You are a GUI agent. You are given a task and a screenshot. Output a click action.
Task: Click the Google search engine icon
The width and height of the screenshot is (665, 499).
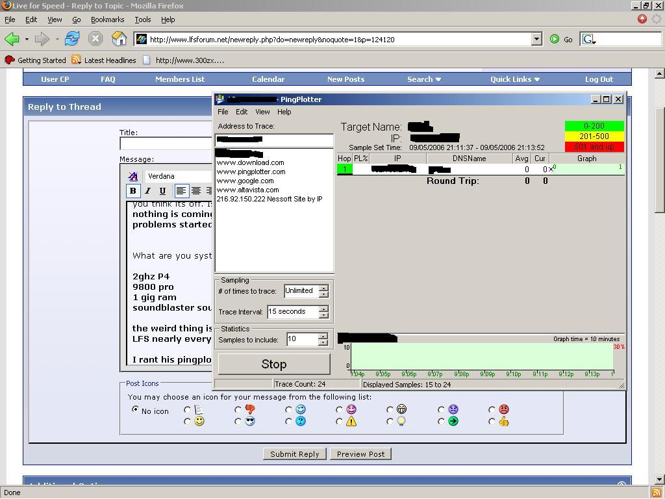pos(588,40)
